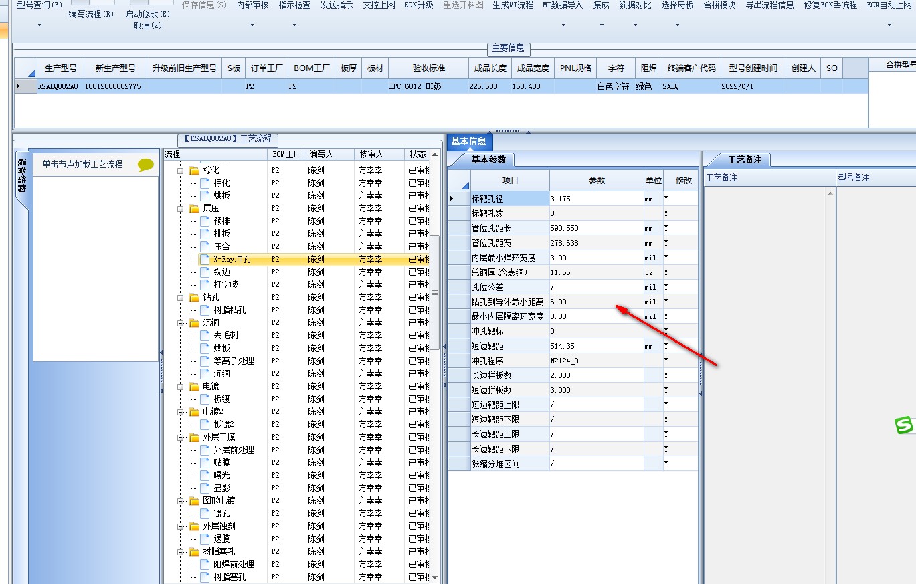
Task: Click the 标靶孔径 value field 3.175
Action: (x=596, y=199)
